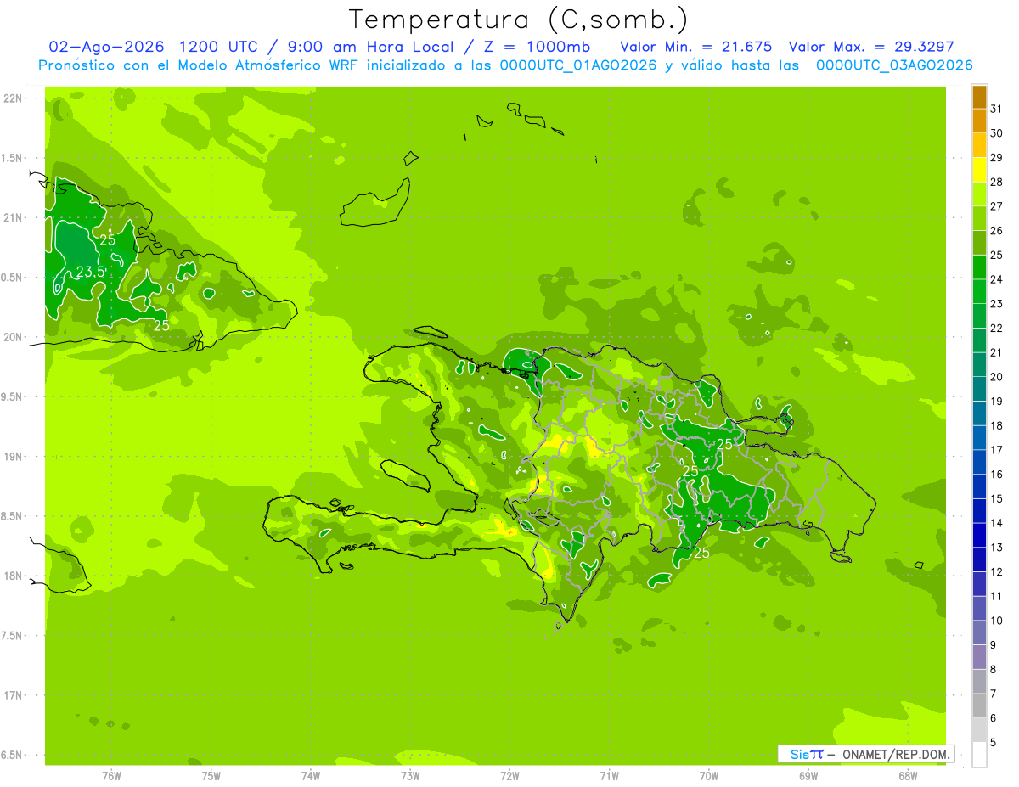Click the '23.5' contour label over Cuba

coord(90,273)
